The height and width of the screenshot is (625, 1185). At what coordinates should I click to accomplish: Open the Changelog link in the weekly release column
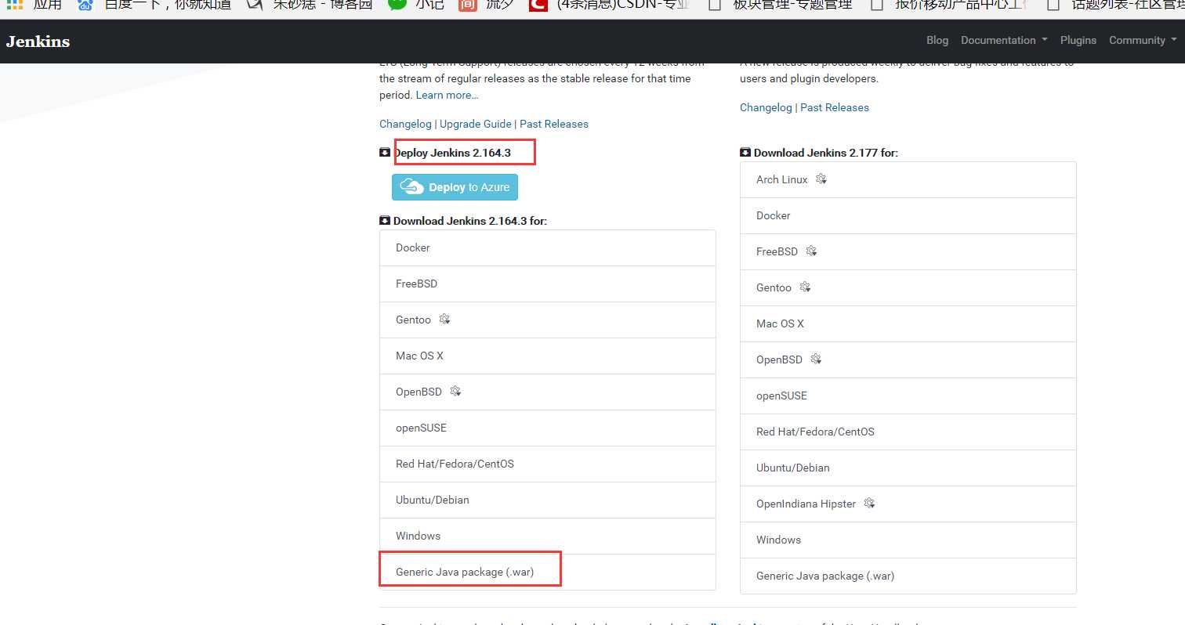(x=766, y=107)
